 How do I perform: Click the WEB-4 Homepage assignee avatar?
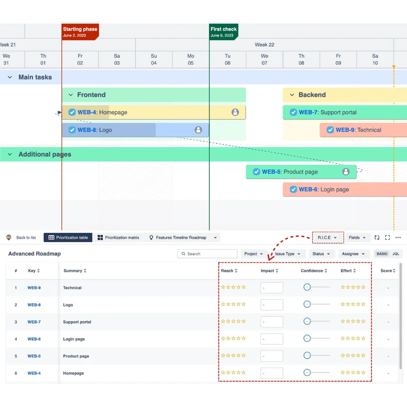click(x=235, y=112)
